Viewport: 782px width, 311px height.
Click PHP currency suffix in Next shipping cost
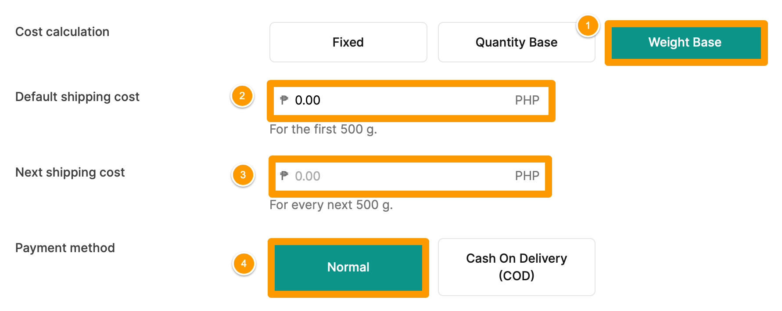pos(527,176)
